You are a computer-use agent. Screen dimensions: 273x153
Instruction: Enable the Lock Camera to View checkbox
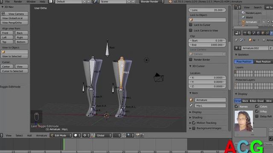click(191, 30)
